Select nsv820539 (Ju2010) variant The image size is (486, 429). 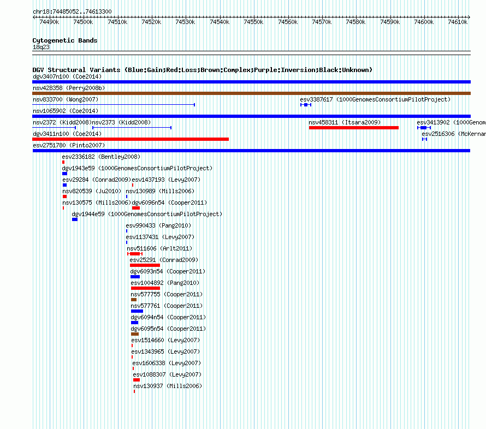(92, 191)
